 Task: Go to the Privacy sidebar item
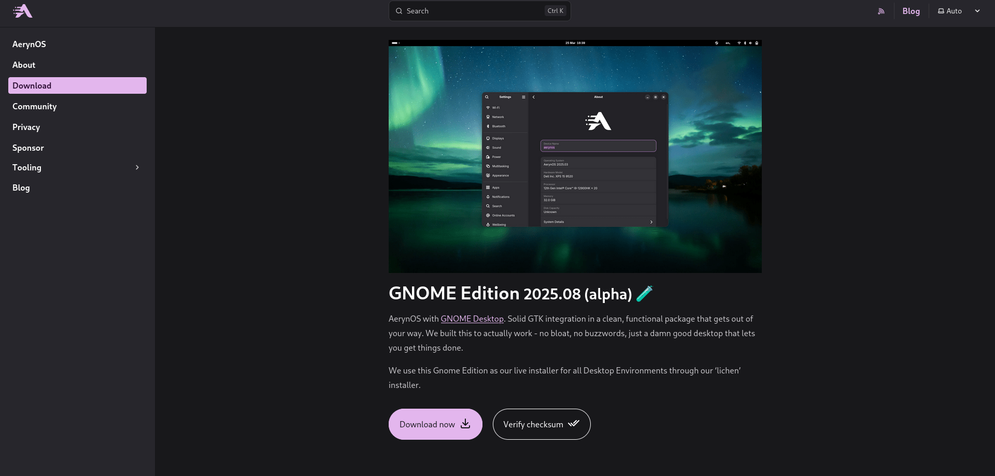[x=26, y=127]
